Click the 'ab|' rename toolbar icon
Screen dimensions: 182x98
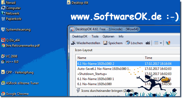tap(148, 43)
